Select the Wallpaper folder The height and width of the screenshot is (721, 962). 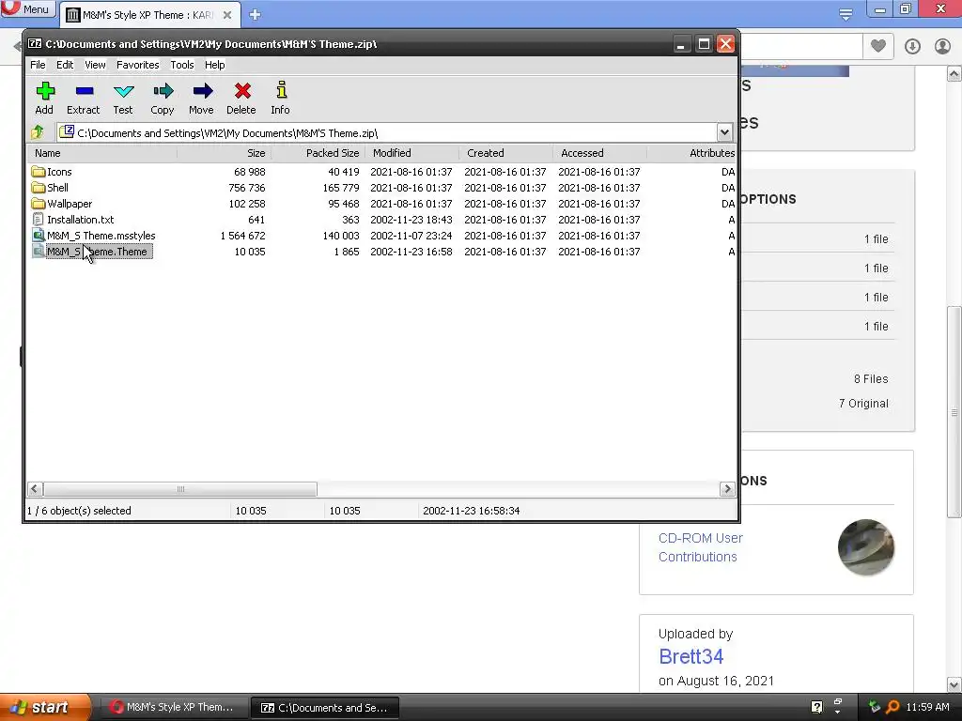62,204
